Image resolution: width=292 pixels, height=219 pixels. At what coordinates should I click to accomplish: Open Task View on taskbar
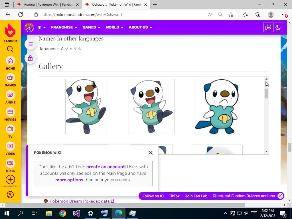pos(34,213)
